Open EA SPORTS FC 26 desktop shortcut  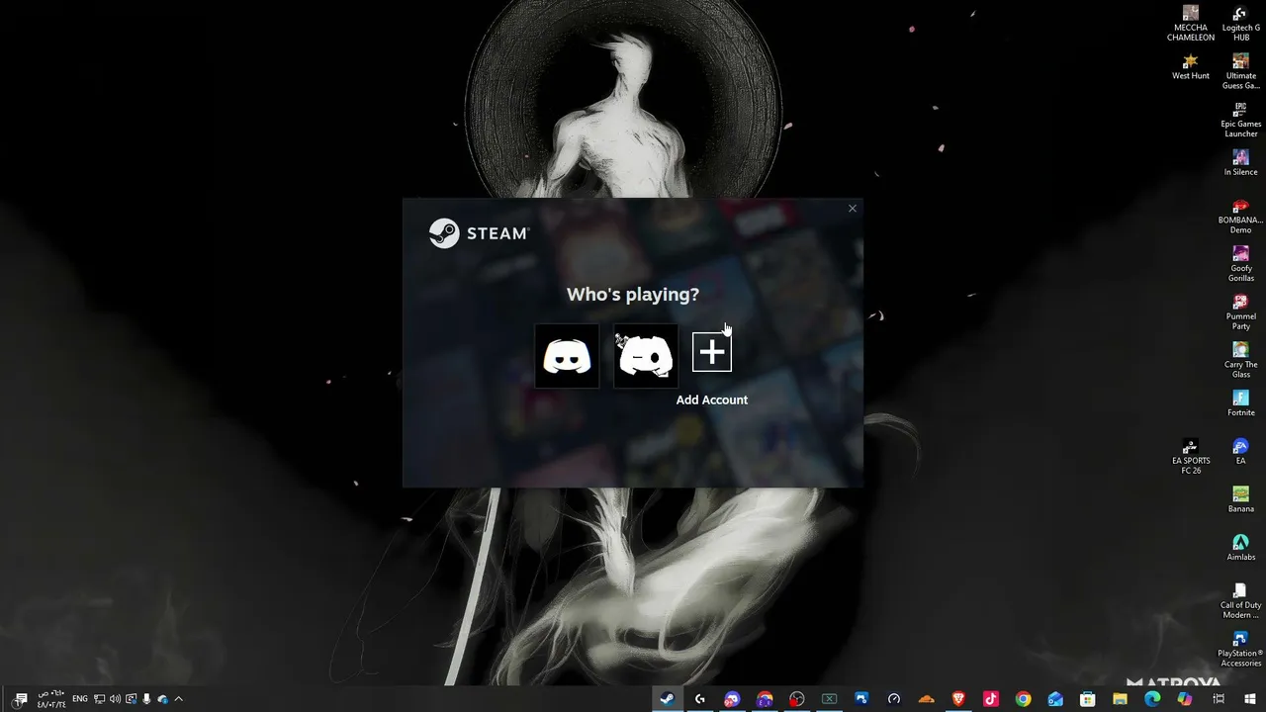coord(1191,457)
